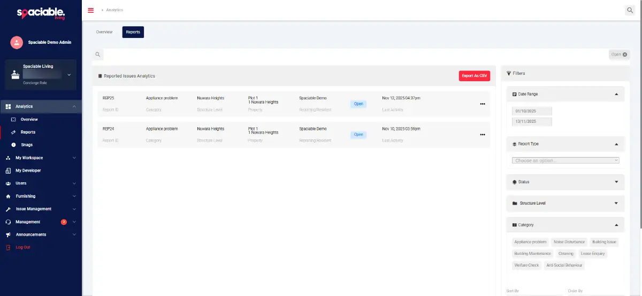Click the 'Nov 12, 2025 04:37pm' activity timestamp
Image resolution: width=642 pixels, height=296 pixels.
point(401,98)
